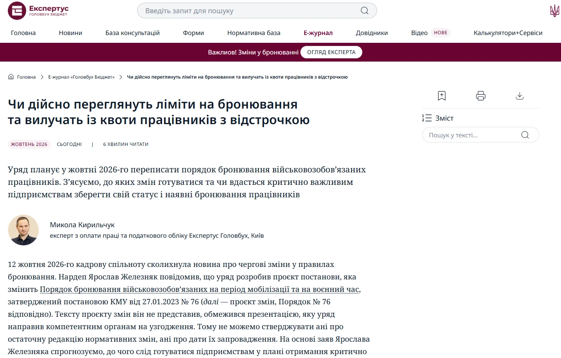This screenshot has width=561, height=358.
Task: Click the author name Микола Кирильчук
Action: pyautogui.click(x=82, y=225)
